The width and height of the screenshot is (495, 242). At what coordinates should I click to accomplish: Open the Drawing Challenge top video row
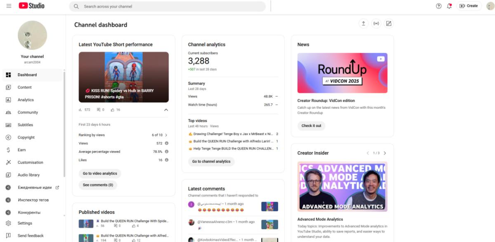click(233, 134)
